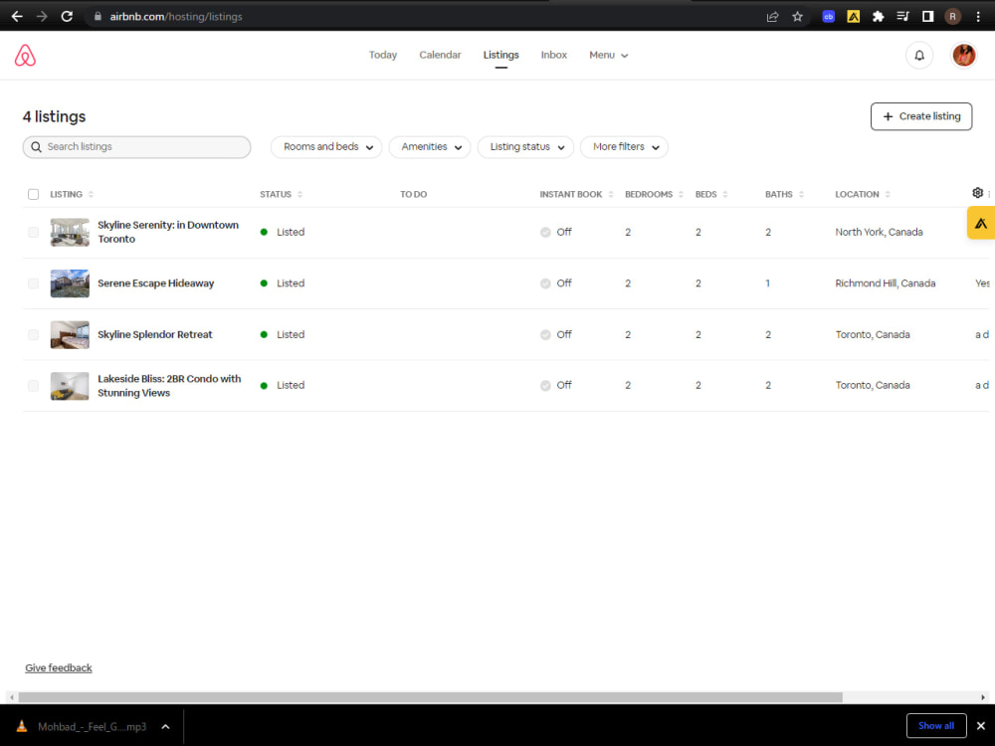Click the scrollbar left arrow
The height and width of the screenshot is (746, 995).
[x=11, y=697]
